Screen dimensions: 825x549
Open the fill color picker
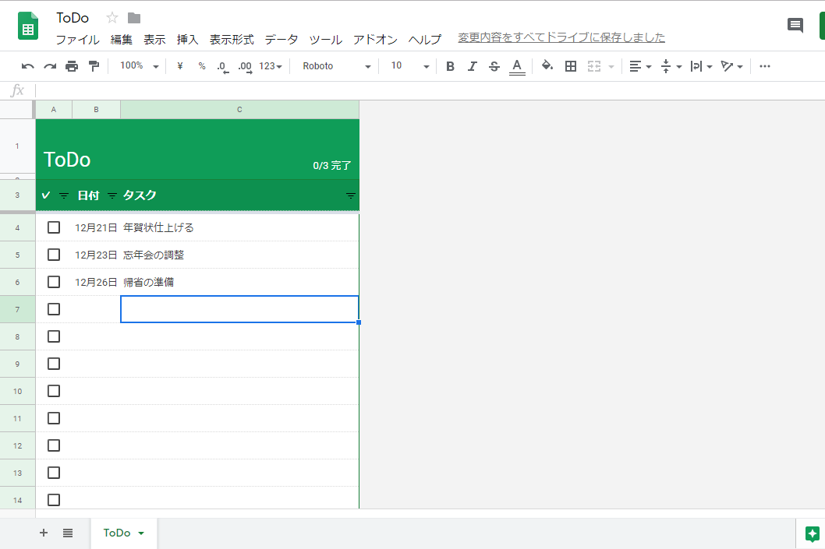(547, 65)
